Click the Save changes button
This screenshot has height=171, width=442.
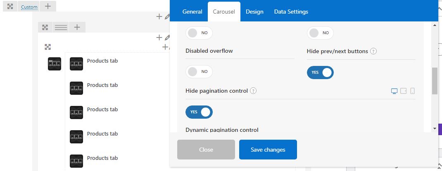point(268,150)
